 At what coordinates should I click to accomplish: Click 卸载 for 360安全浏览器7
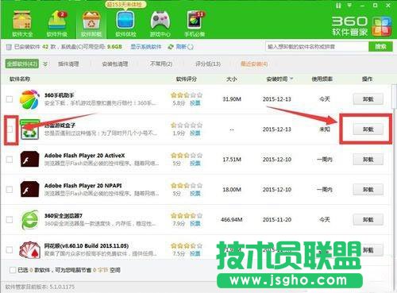point(368,220)
